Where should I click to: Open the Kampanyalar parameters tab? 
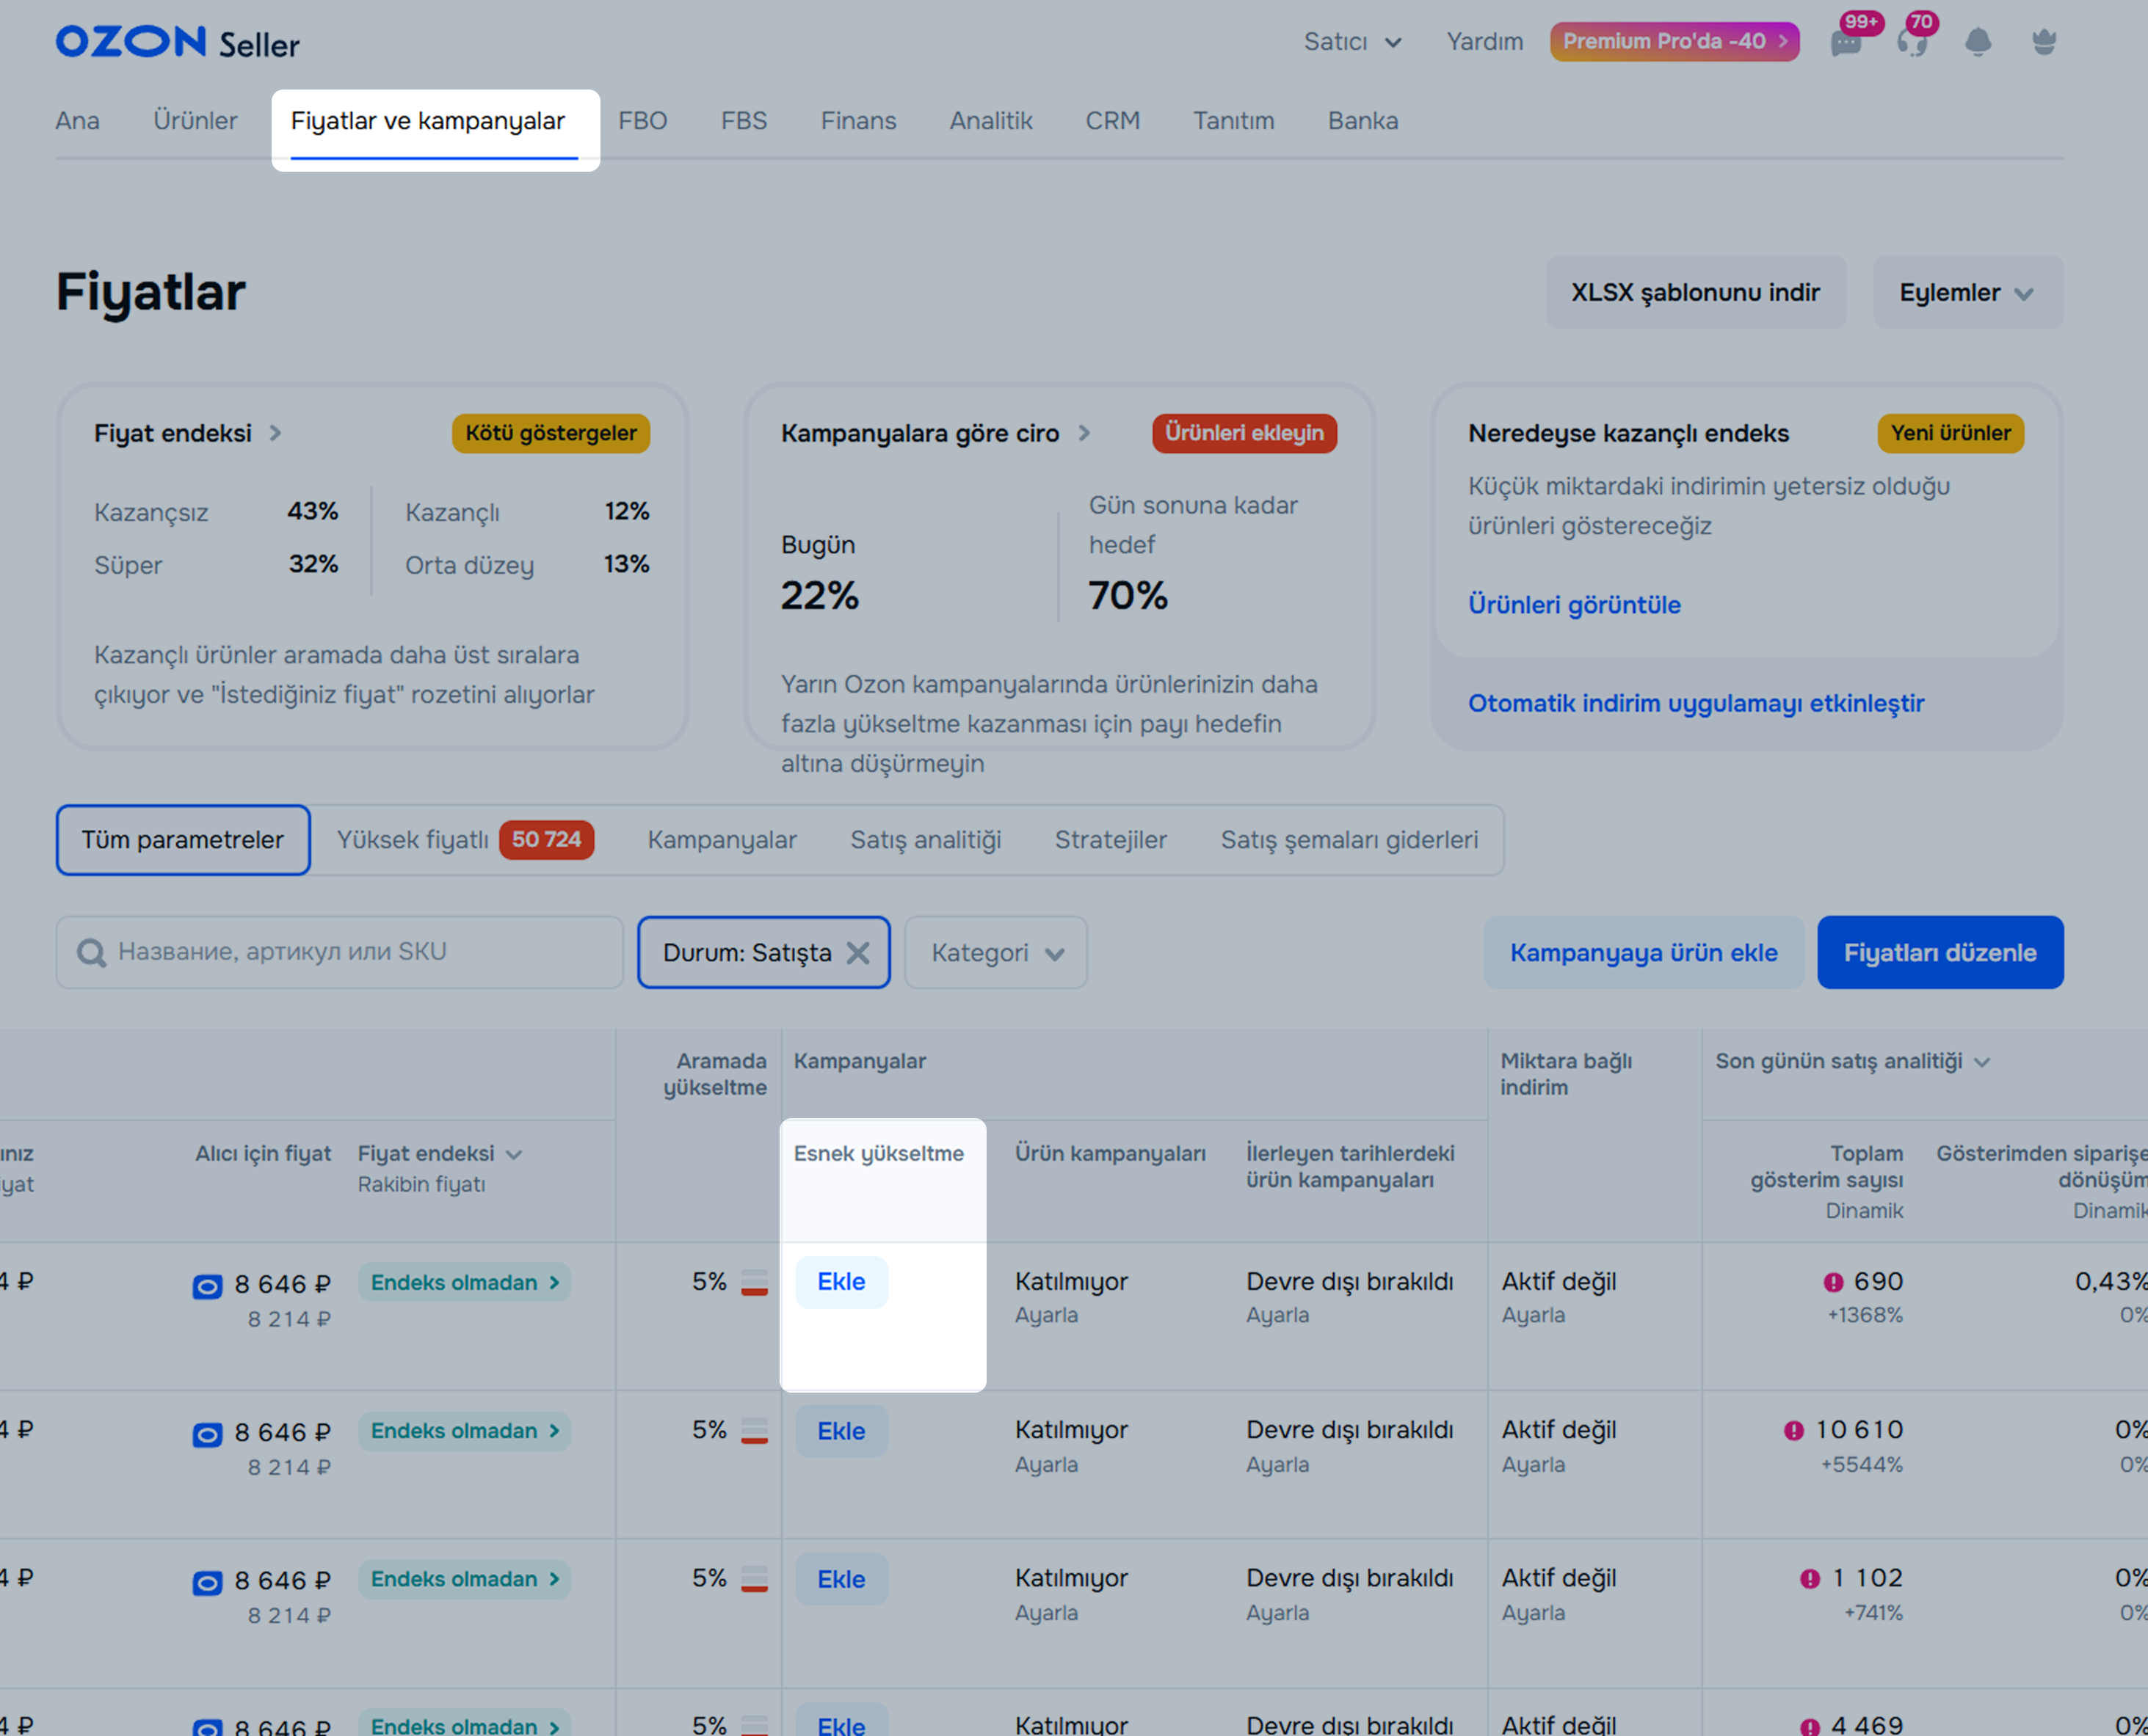pyautogui.click(x=722, y=840)
